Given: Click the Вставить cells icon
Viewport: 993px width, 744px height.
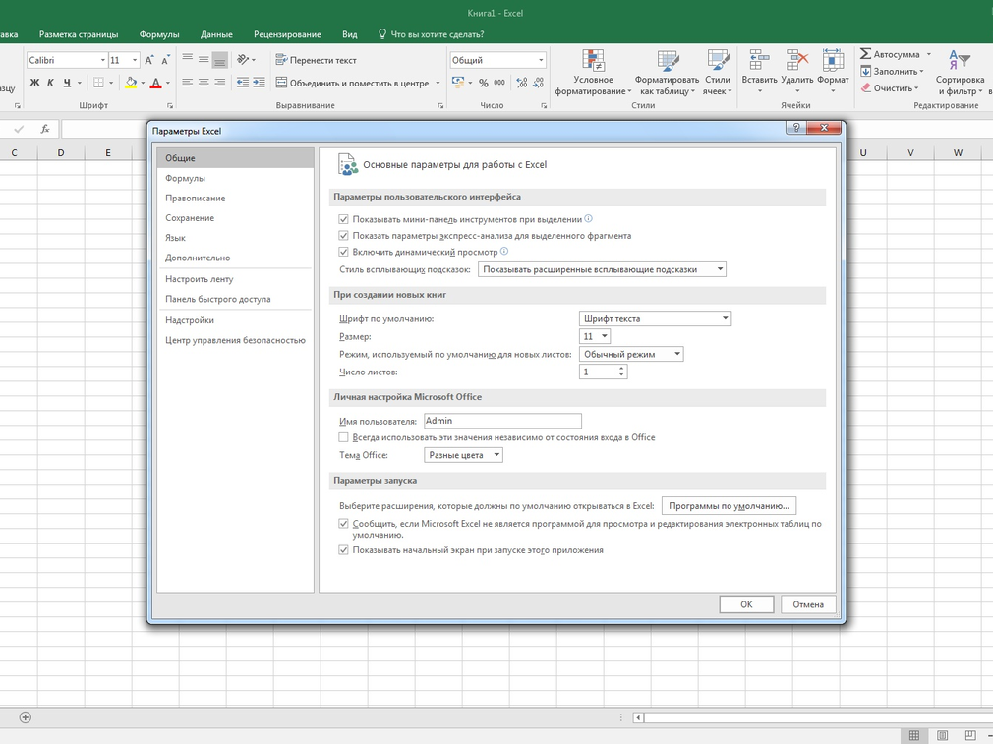Looking at the screenshot, I should tap(759, 61).
